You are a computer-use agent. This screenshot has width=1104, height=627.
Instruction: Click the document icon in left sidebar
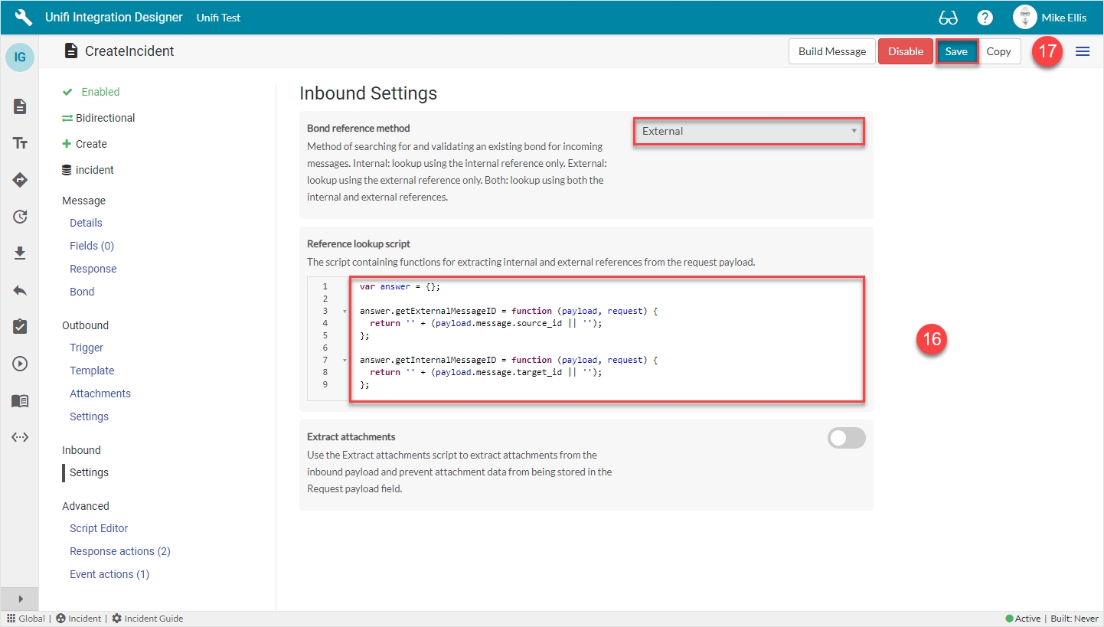tap(20, 106)
